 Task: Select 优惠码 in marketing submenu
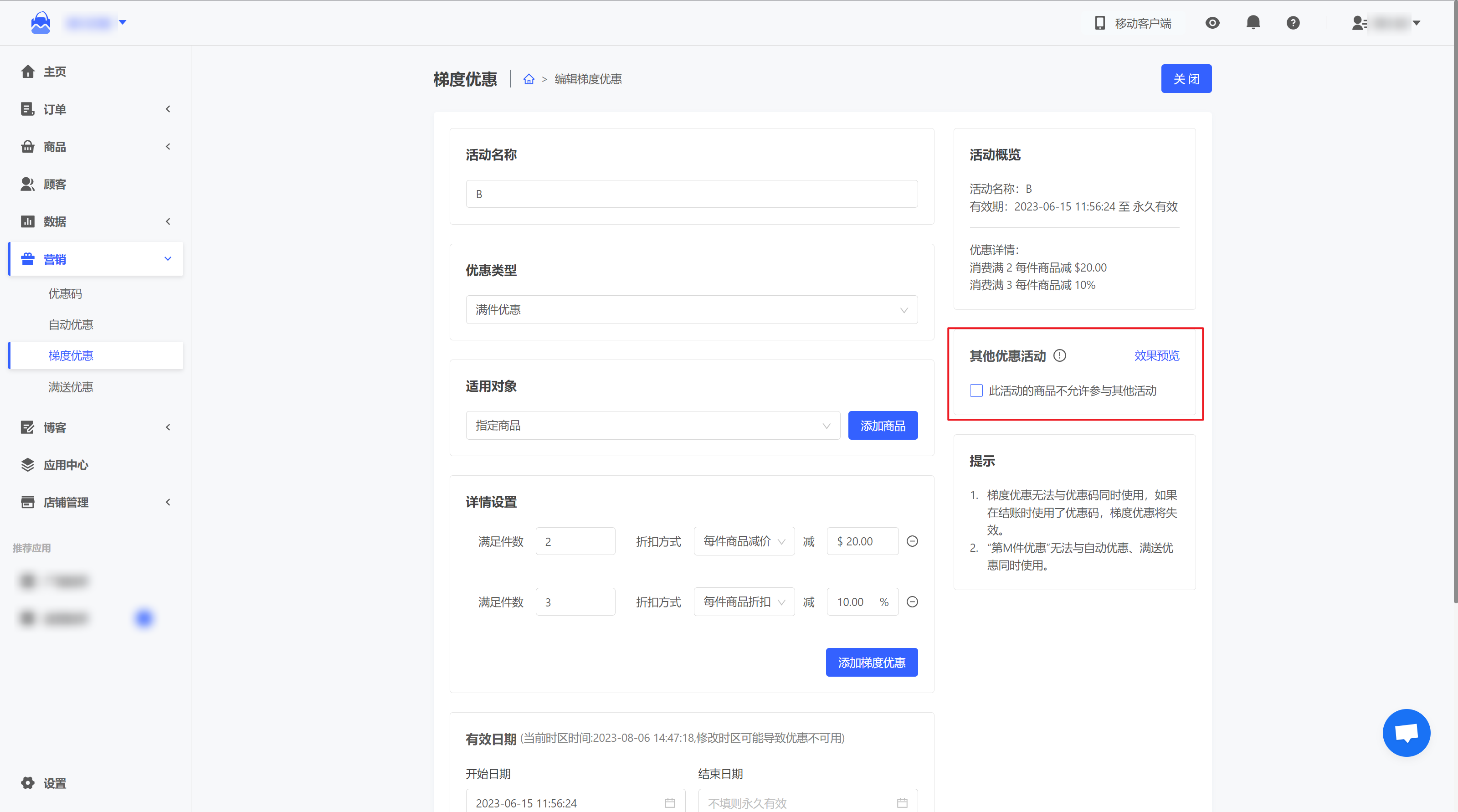click(x=65, y=294)
